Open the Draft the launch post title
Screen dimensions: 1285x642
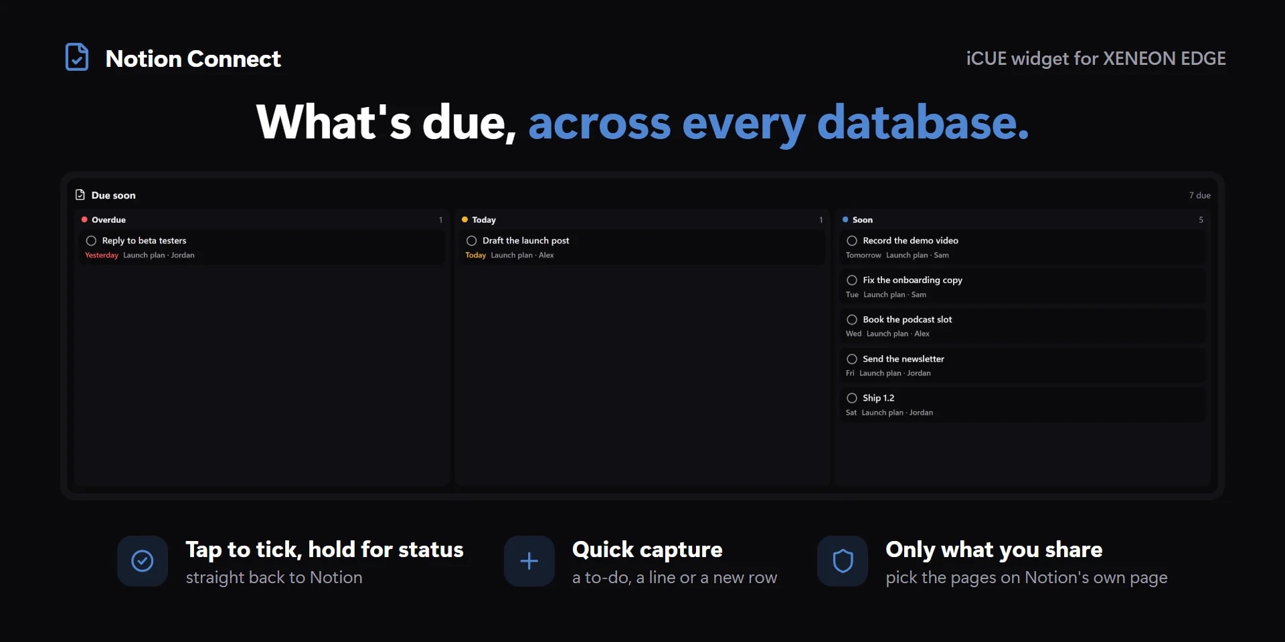(x=525, y=241)
